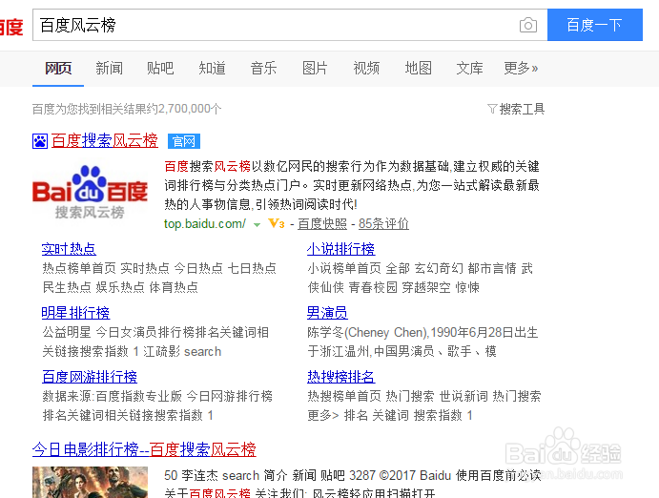Go to the 知道 tab

(x=212, y=68)
